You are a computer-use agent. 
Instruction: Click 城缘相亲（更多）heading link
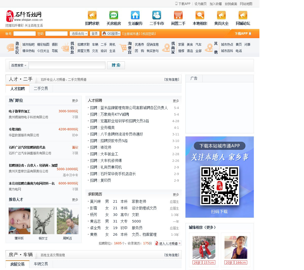point(202,227)
